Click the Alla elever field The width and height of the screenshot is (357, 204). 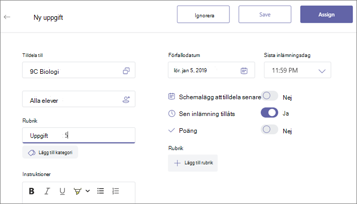point(79,99)
